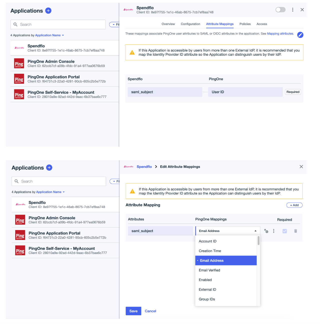Click the Required badge next to User ID

coord(293,92)
